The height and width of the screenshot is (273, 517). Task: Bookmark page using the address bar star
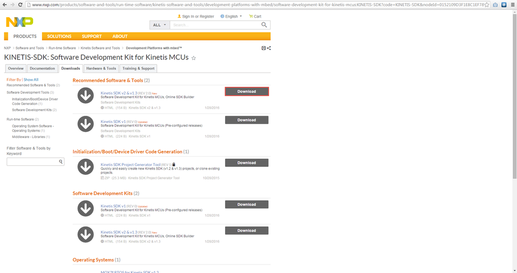point(486,5)
